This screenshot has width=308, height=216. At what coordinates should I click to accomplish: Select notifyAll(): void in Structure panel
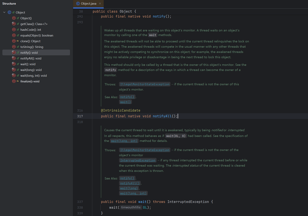(31, 58)
